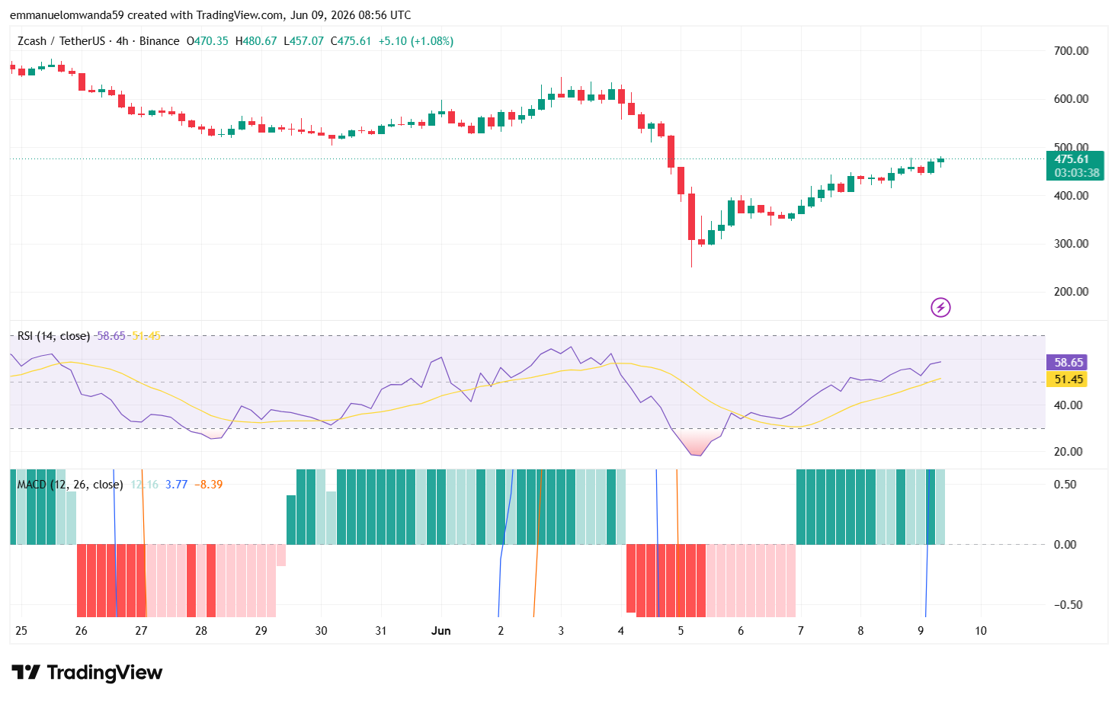Click the countdown timer 03:03:38
The image size is (1118, 701).
[x=1077, y=173]
